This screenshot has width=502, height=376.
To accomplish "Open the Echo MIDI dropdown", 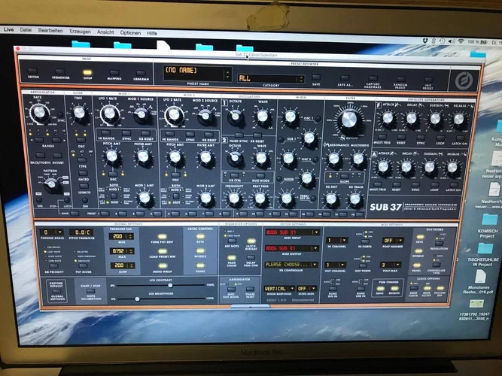I will pyautogui.click(x=307, y=289).
